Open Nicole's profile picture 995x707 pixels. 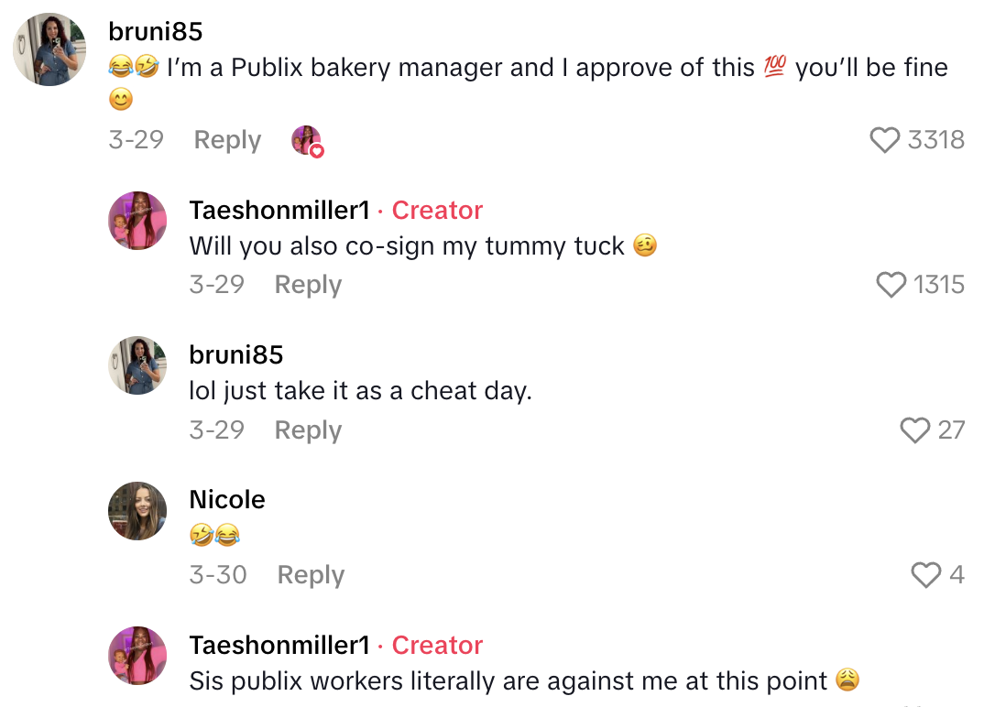[x=137, y=510]
